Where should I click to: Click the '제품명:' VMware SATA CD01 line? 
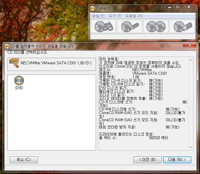click(133, 73)
